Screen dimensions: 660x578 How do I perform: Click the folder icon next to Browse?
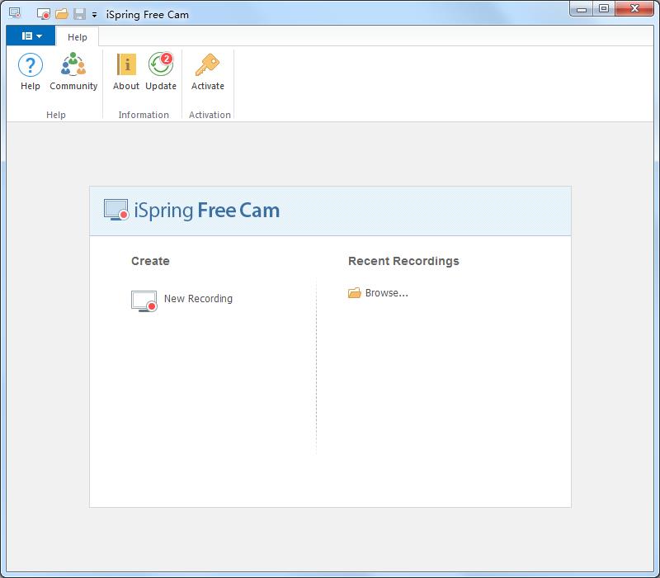[x=354, y=291]
